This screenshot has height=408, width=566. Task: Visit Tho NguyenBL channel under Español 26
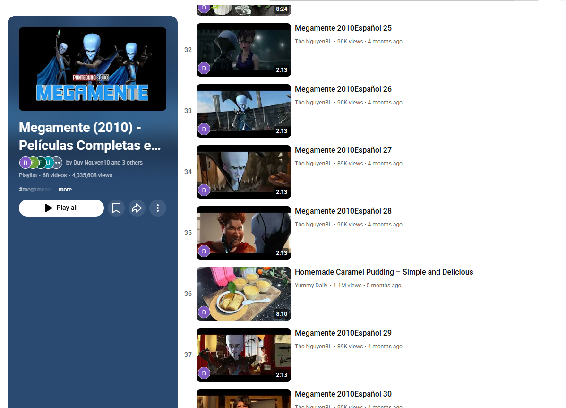pyautogui.click(x=313, y=103)
